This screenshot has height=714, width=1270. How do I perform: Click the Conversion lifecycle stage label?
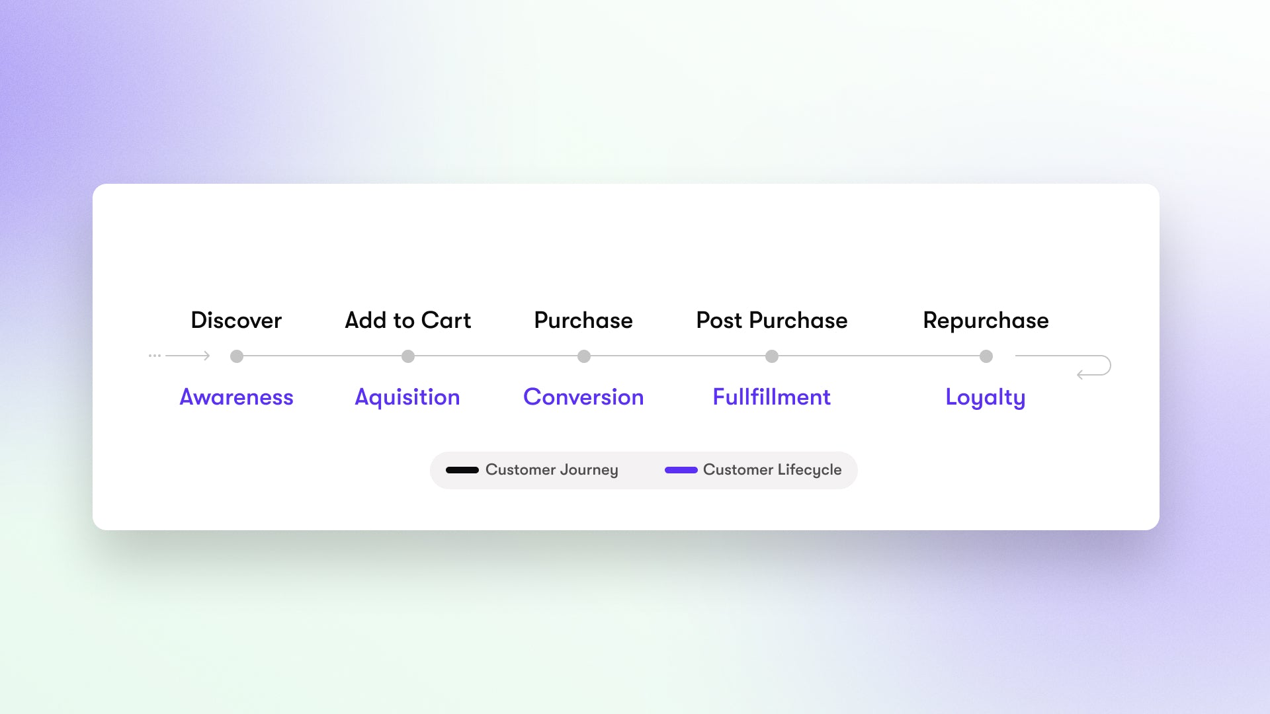[x=583, y=396]
